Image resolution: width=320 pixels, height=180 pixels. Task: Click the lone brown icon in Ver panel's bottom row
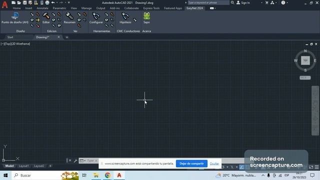coord(79,25)
